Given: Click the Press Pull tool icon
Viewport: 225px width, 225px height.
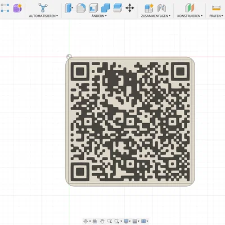Looking at the screenshot, I should 69,8.
